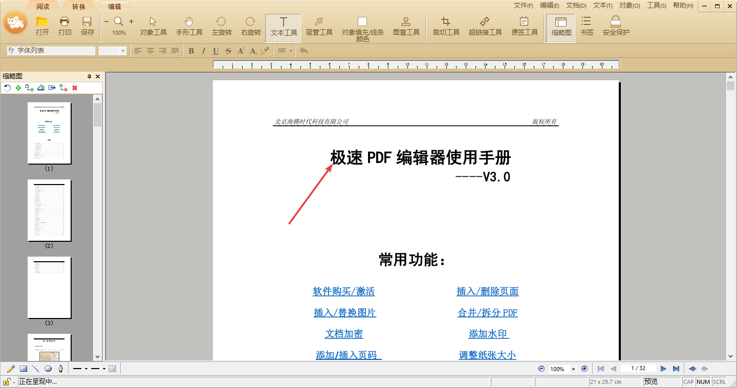The width and height of the screenshot is (737, 388).
Task: Choose the ellipse shape tool
Action: click(48, 369)
